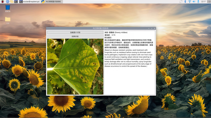
Task: Launch the terminal from the taskbar launcher
Action: pos(16,2)
